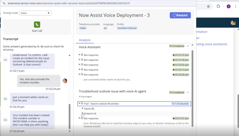This screenshot has width=239, height=136.
Task: Collapse the Bot response at 01:52:26 pm
Action: (x=79, y=74)
